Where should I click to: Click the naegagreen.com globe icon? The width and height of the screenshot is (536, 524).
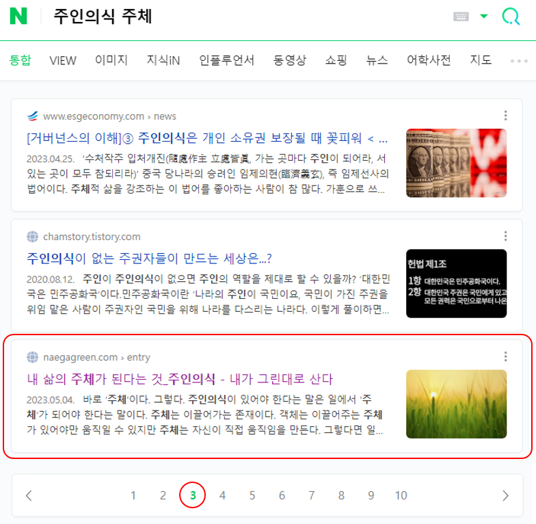click(x=33, y=357)
